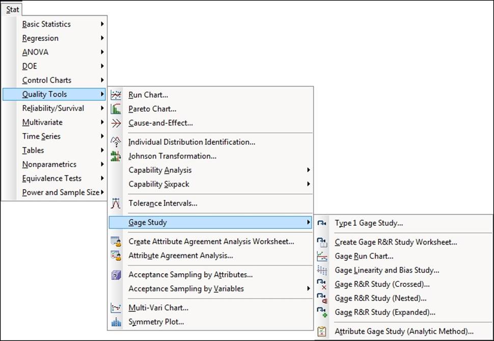Select Gage R&R Study (Crossed)
This screenshot has height=341, width=494.
point(382,284)
